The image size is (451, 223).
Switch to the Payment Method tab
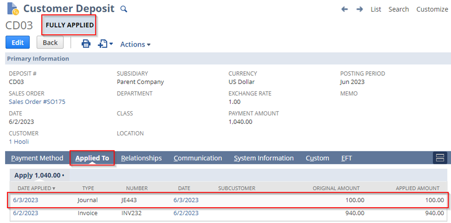point(37,158)
